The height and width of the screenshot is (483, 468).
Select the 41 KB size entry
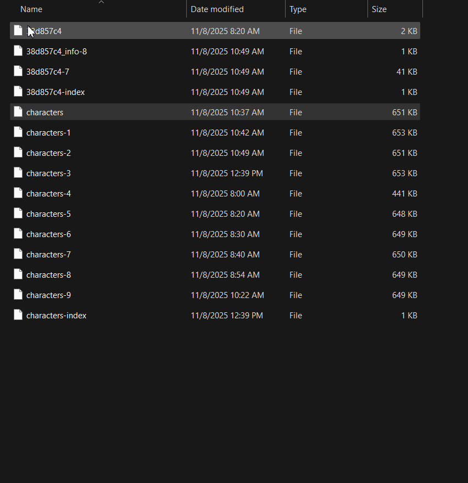tap(406, 72)
